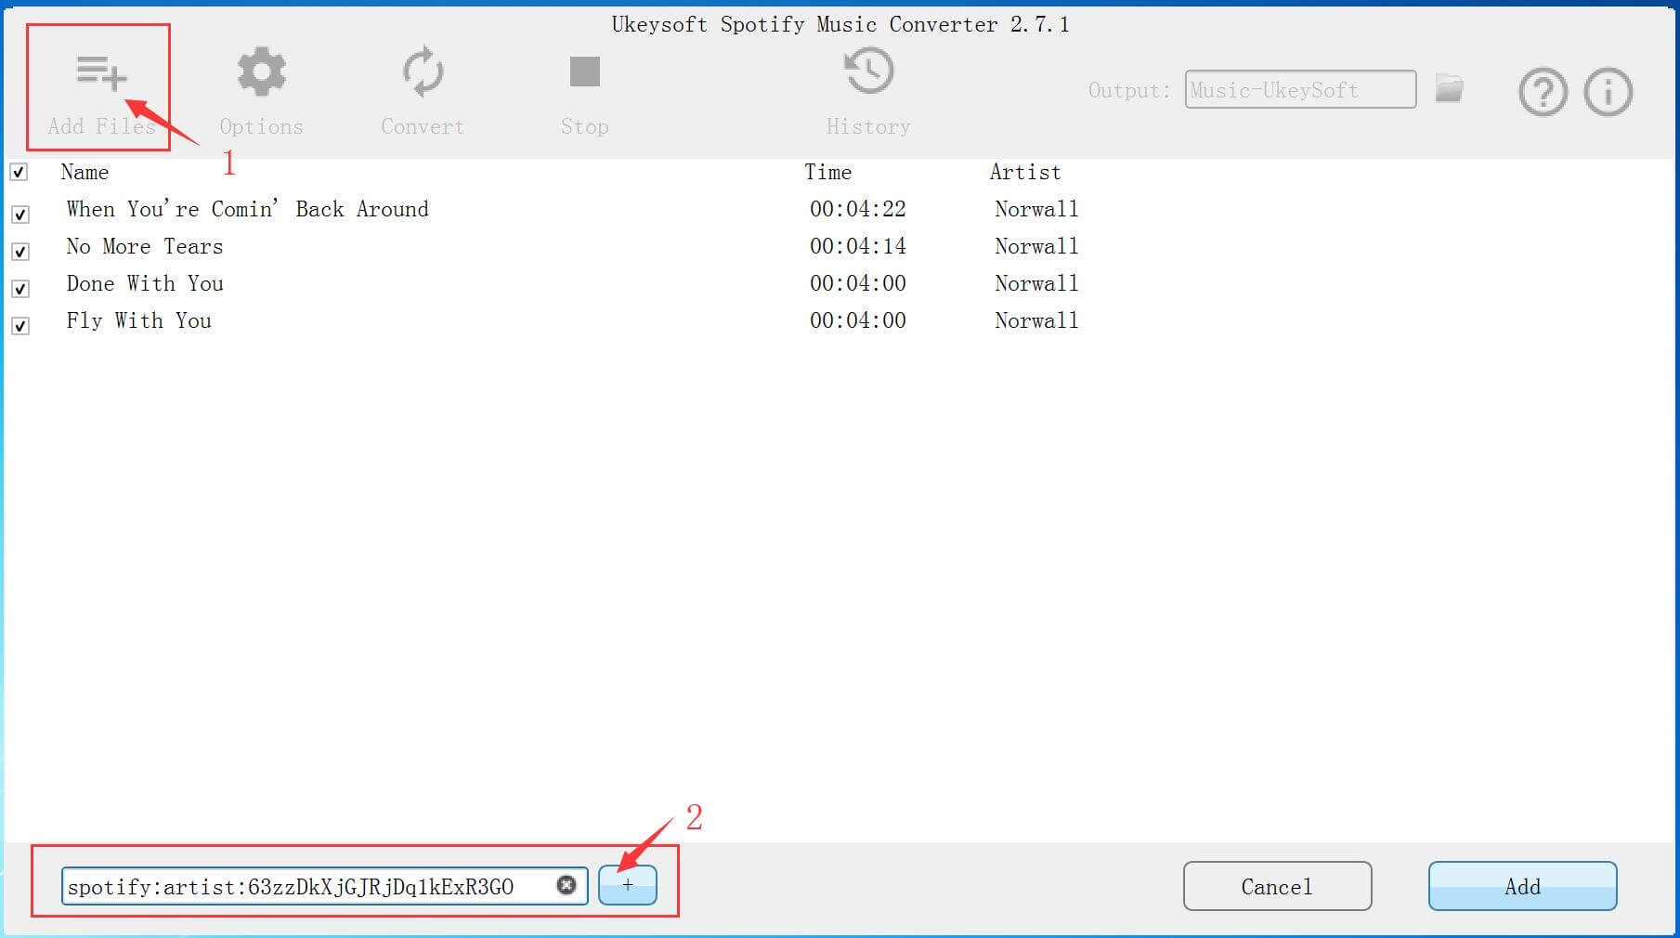Open help via question mark icon
Viewport: 1680px width, 938px height.
[x=1543, y=92]
